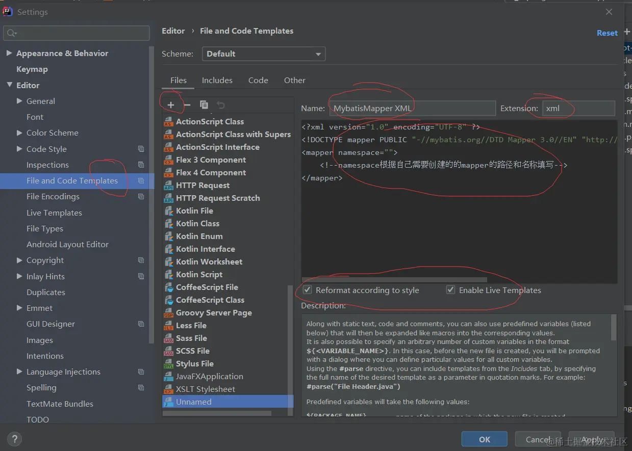The height and width of the screenshot is (451, 632).
Task: Click the JavaFXApplication file icon
Action: coord(168,377)
